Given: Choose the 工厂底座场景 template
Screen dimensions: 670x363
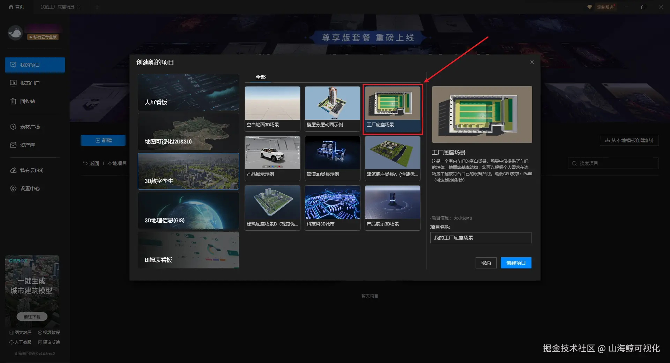Looking at the screenshot, I should (393, 109).
